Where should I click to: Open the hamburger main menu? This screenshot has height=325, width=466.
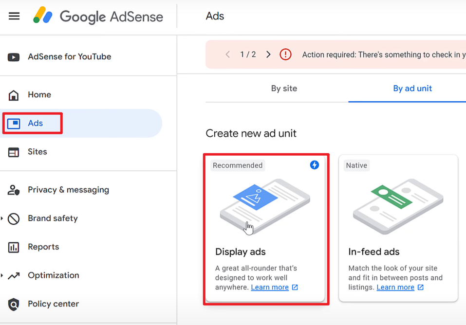point(14,16)
